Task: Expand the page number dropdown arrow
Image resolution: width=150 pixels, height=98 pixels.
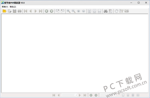Action: 76,95
